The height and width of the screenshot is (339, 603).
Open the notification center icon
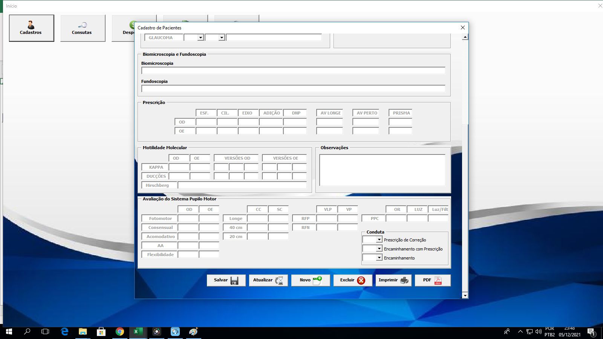[x=591, y=332]
